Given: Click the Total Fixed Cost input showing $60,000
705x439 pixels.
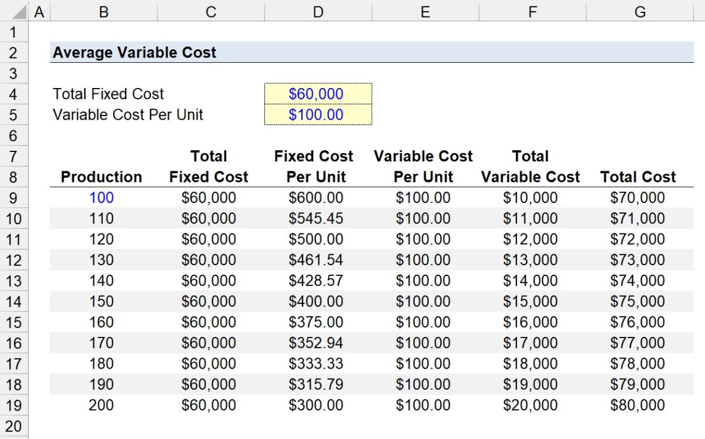Looking at the screenshot, I should coord(318,94).
